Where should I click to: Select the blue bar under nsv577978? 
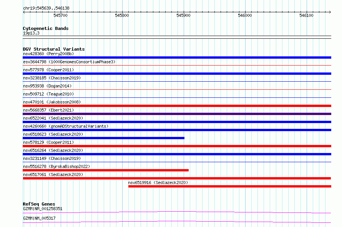(x=177, y=74)
